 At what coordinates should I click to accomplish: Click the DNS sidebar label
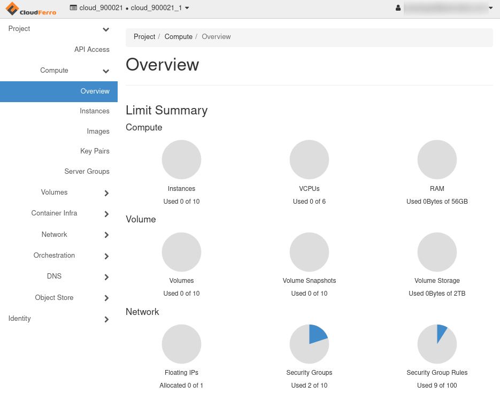54,276
